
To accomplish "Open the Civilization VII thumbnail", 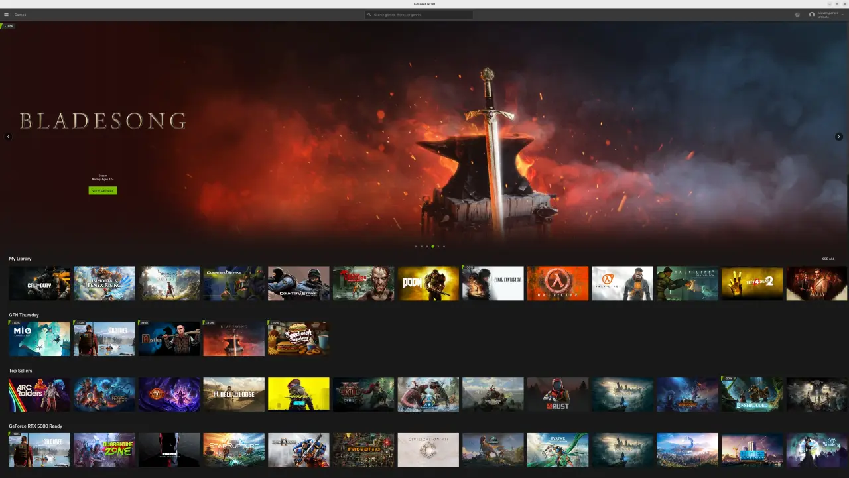I will [428, 450].
